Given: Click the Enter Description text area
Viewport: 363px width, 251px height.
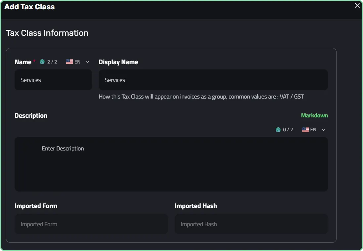Looking at the screenshot, I should click(x=171, y=164).
